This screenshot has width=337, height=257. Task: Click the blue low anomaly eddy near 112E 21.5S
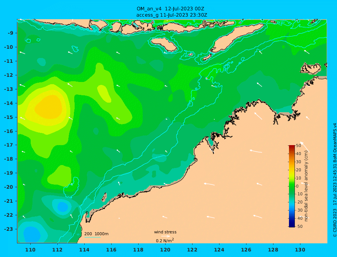click(x=62, y=207)
